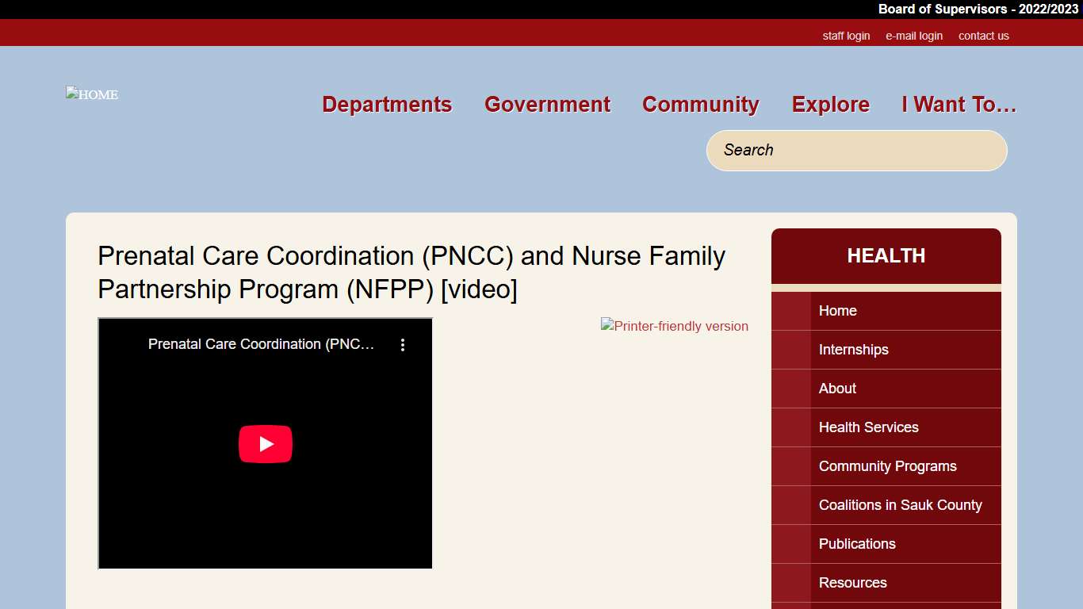Expand the Explore navigation menu
Image resolution: width=1083 pixels, height=609 pixels.
[x=830, y=104]
